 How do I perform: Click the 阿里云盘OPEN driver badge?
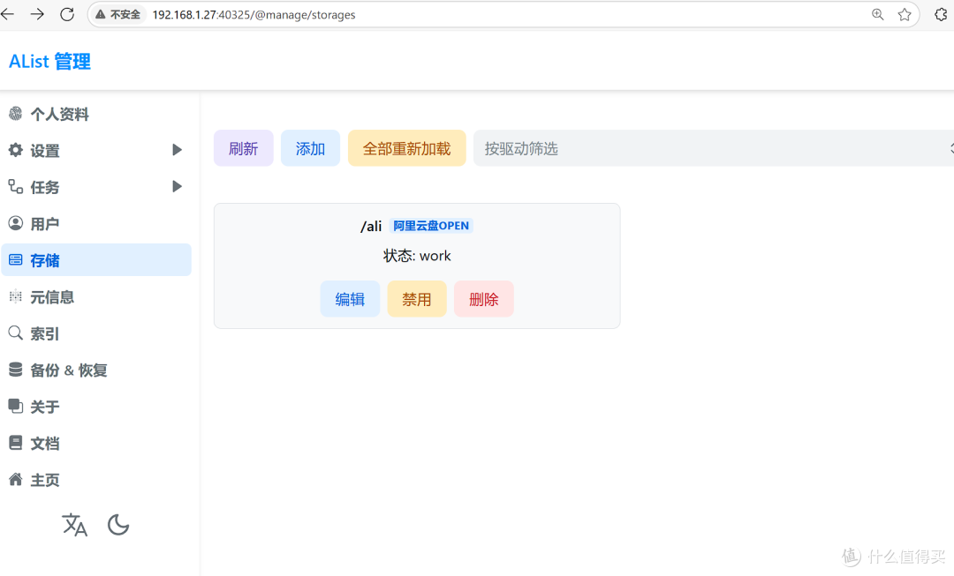point(431,226)
